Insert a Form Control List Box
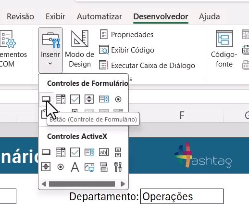This screenshot has width=249, height=204. point(104,99)
